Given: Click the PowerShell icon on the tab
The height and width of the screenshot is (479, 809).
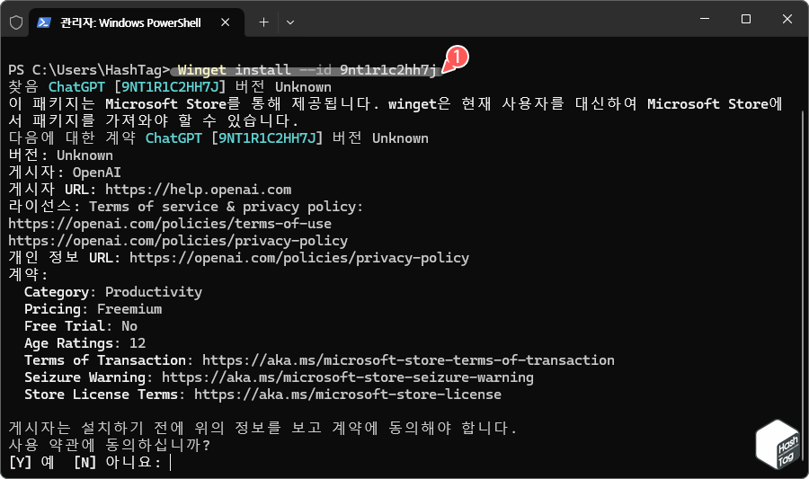Looking at the screenshot, I should click(44, 22).
